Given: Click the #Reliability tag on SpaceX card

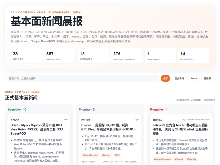Looking at the screenshot, I should (191, 159).
